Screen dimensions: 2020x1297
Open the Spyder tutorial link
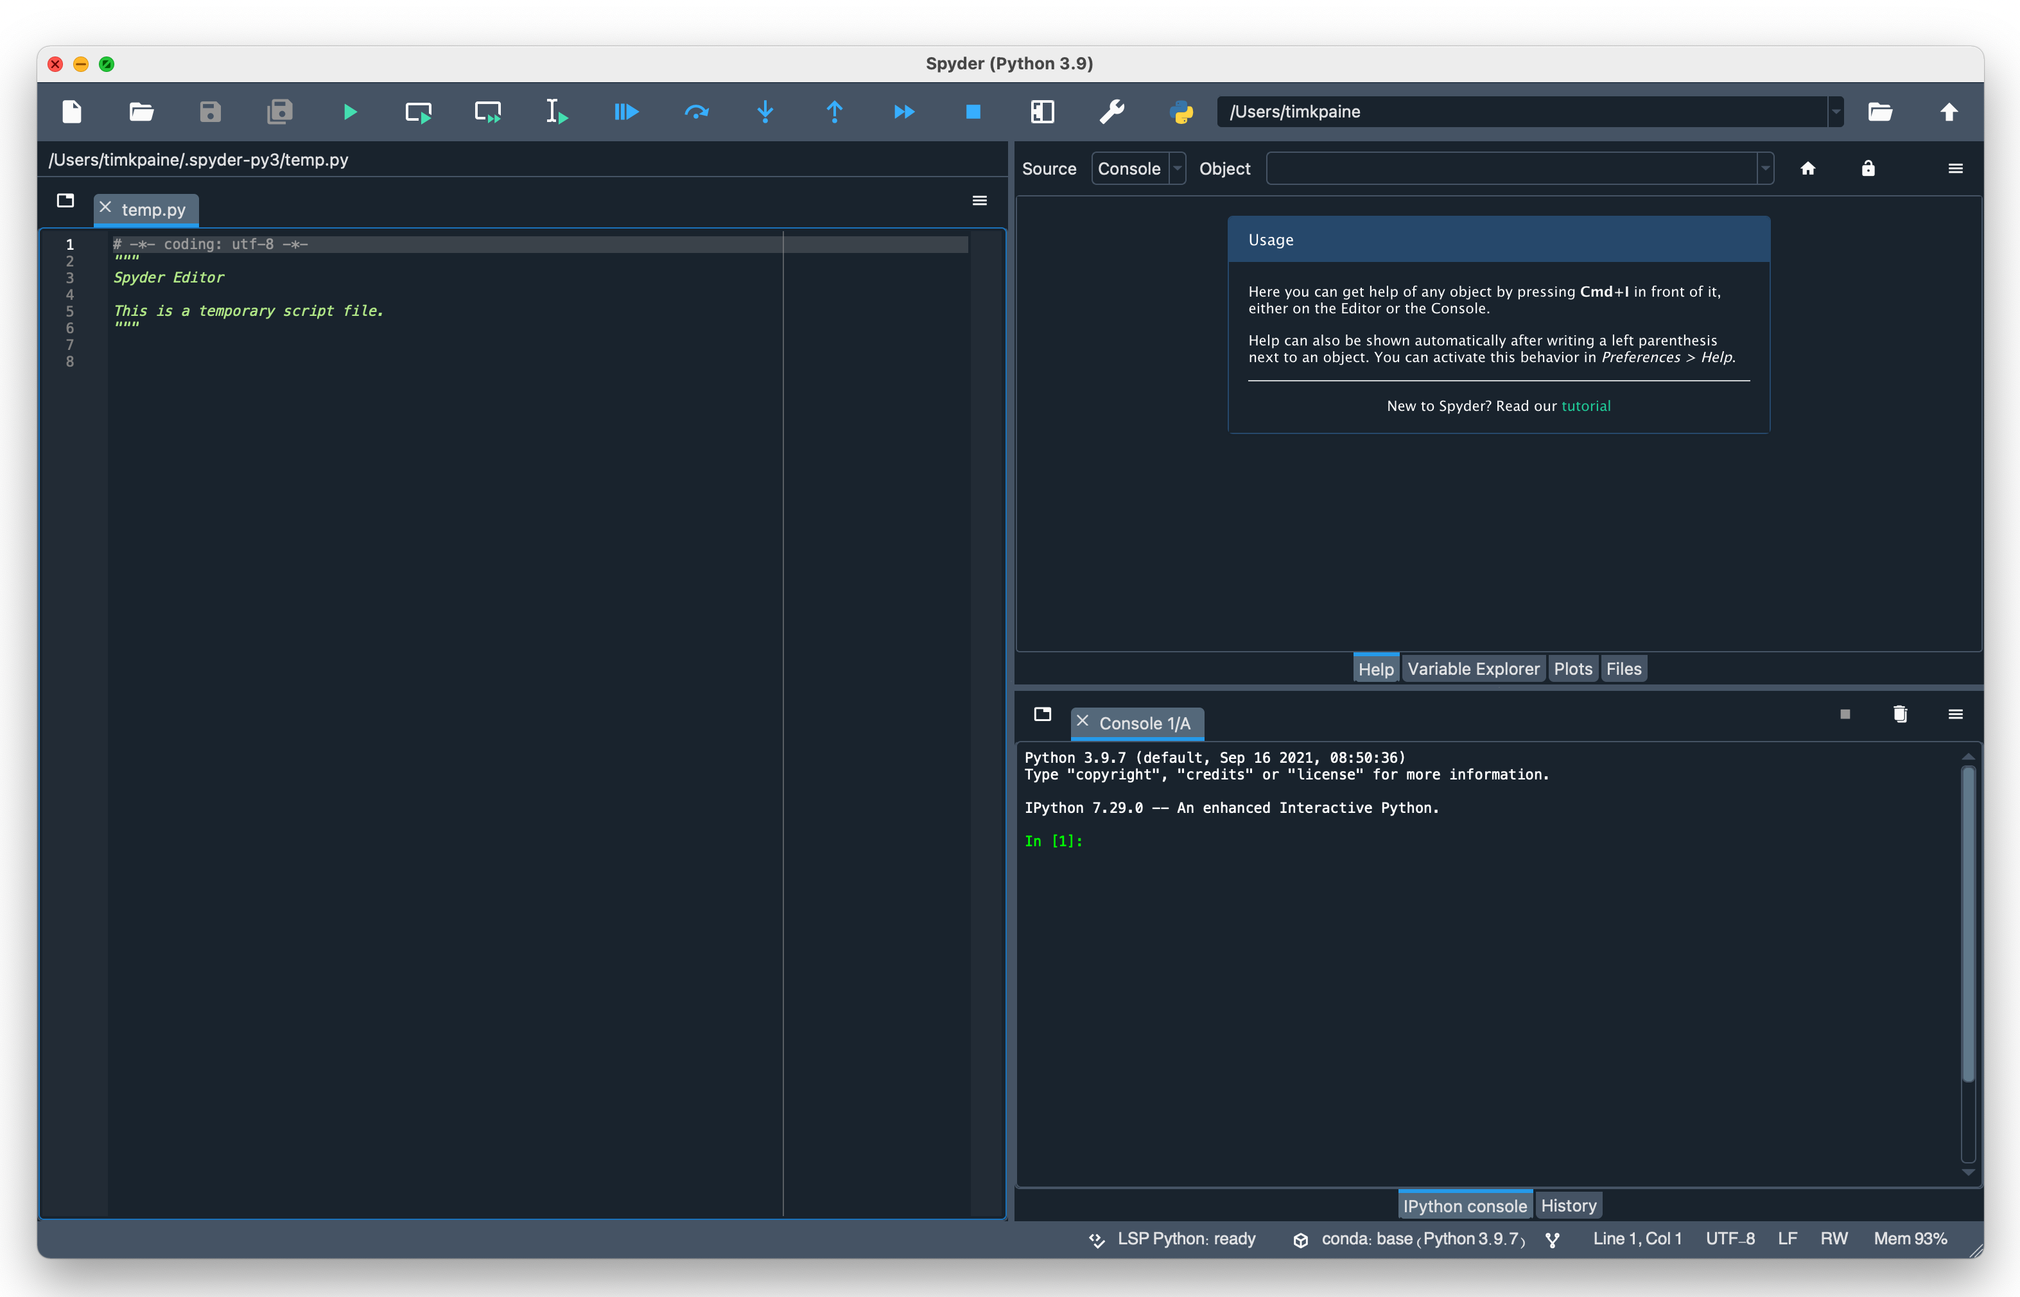[1587, 405]
